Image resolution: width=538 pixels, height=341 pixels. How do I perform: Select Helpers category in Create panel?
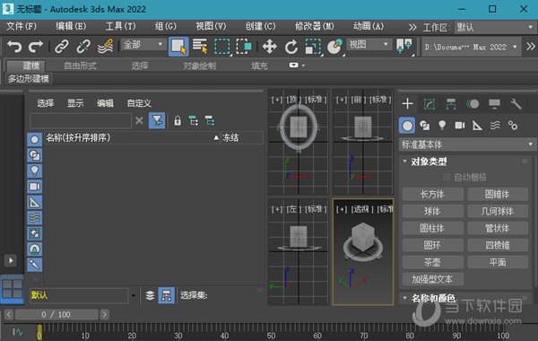pyautogui.click(x=477, y=126)
